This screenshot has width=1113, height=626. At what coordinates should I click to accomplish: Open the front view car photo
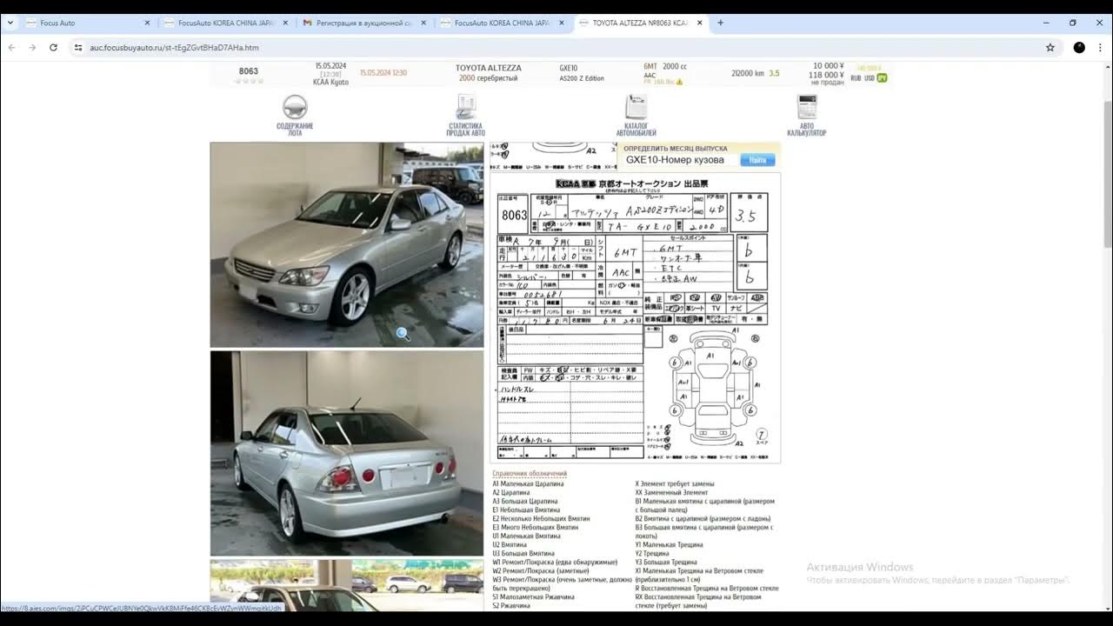(x=347, y=244)
